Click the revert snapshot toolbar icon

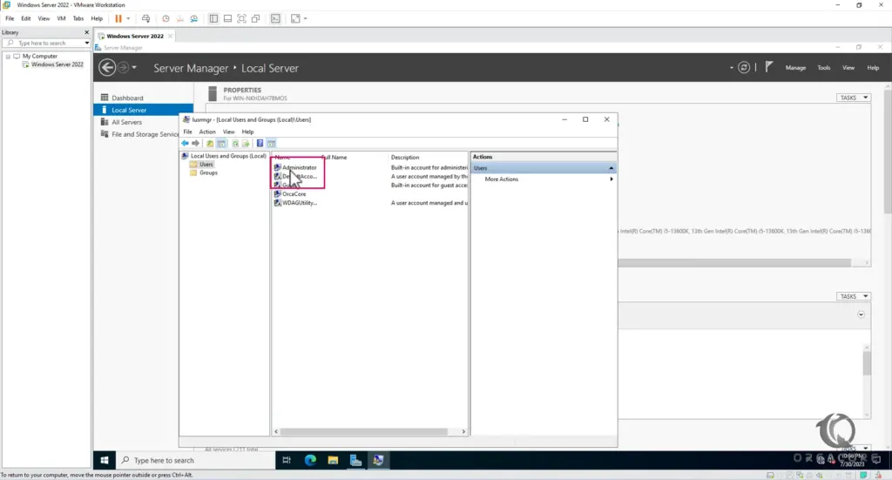coord(179,18)
